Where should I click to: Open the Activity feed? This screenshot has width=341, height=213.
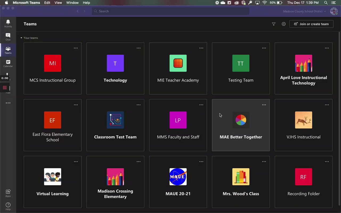coord(8,23)
